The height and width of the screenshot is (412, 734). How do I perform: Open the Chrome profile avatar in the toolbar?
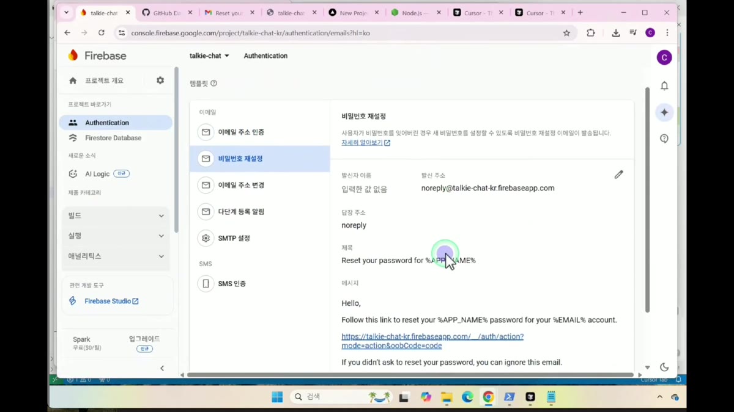pyautogui.click(x=650, y=33)
